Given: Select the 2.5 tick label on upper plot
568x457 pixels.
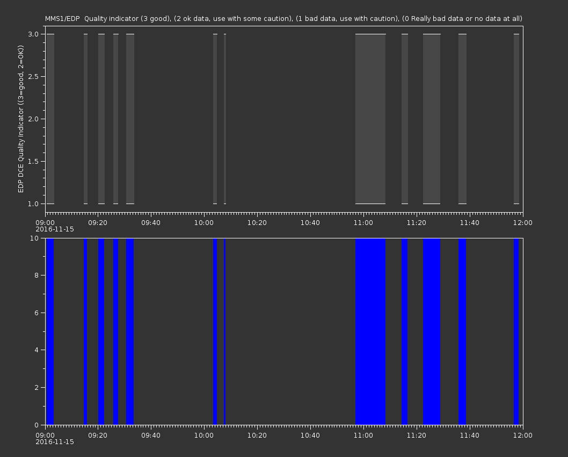Looking at the screenshot, I should click(x=33, y=76).
